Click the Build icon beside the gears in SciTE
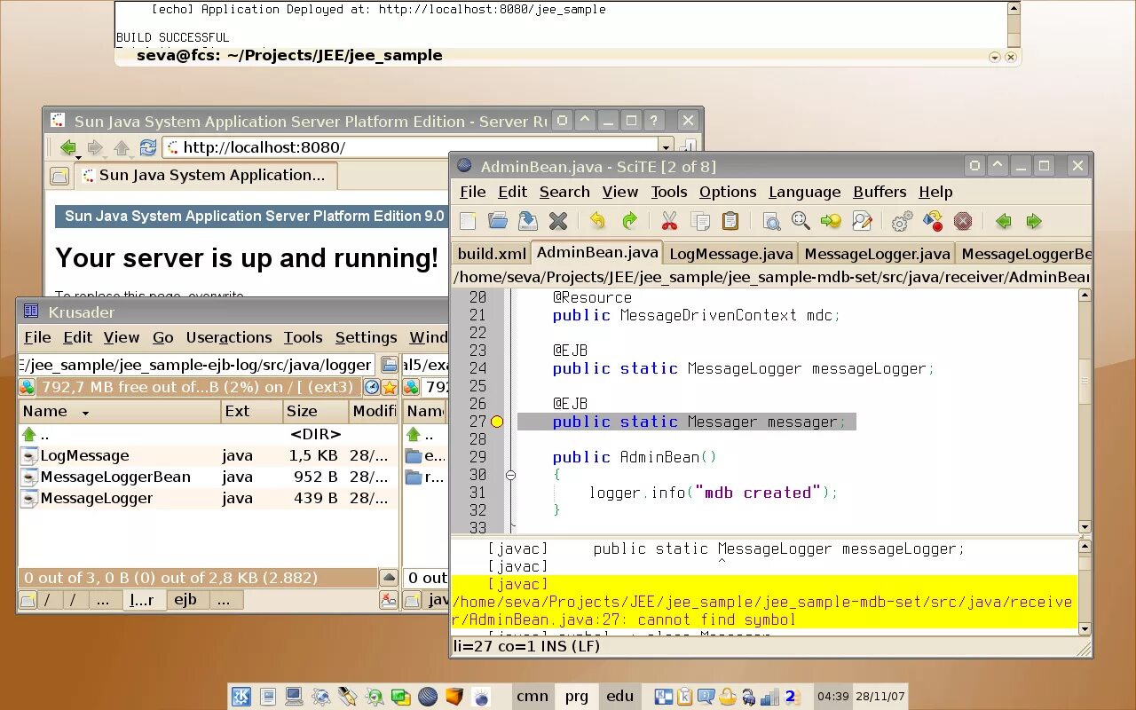Image resolution: width=1136 pixels, height=710 pixels. pos(933,221)
